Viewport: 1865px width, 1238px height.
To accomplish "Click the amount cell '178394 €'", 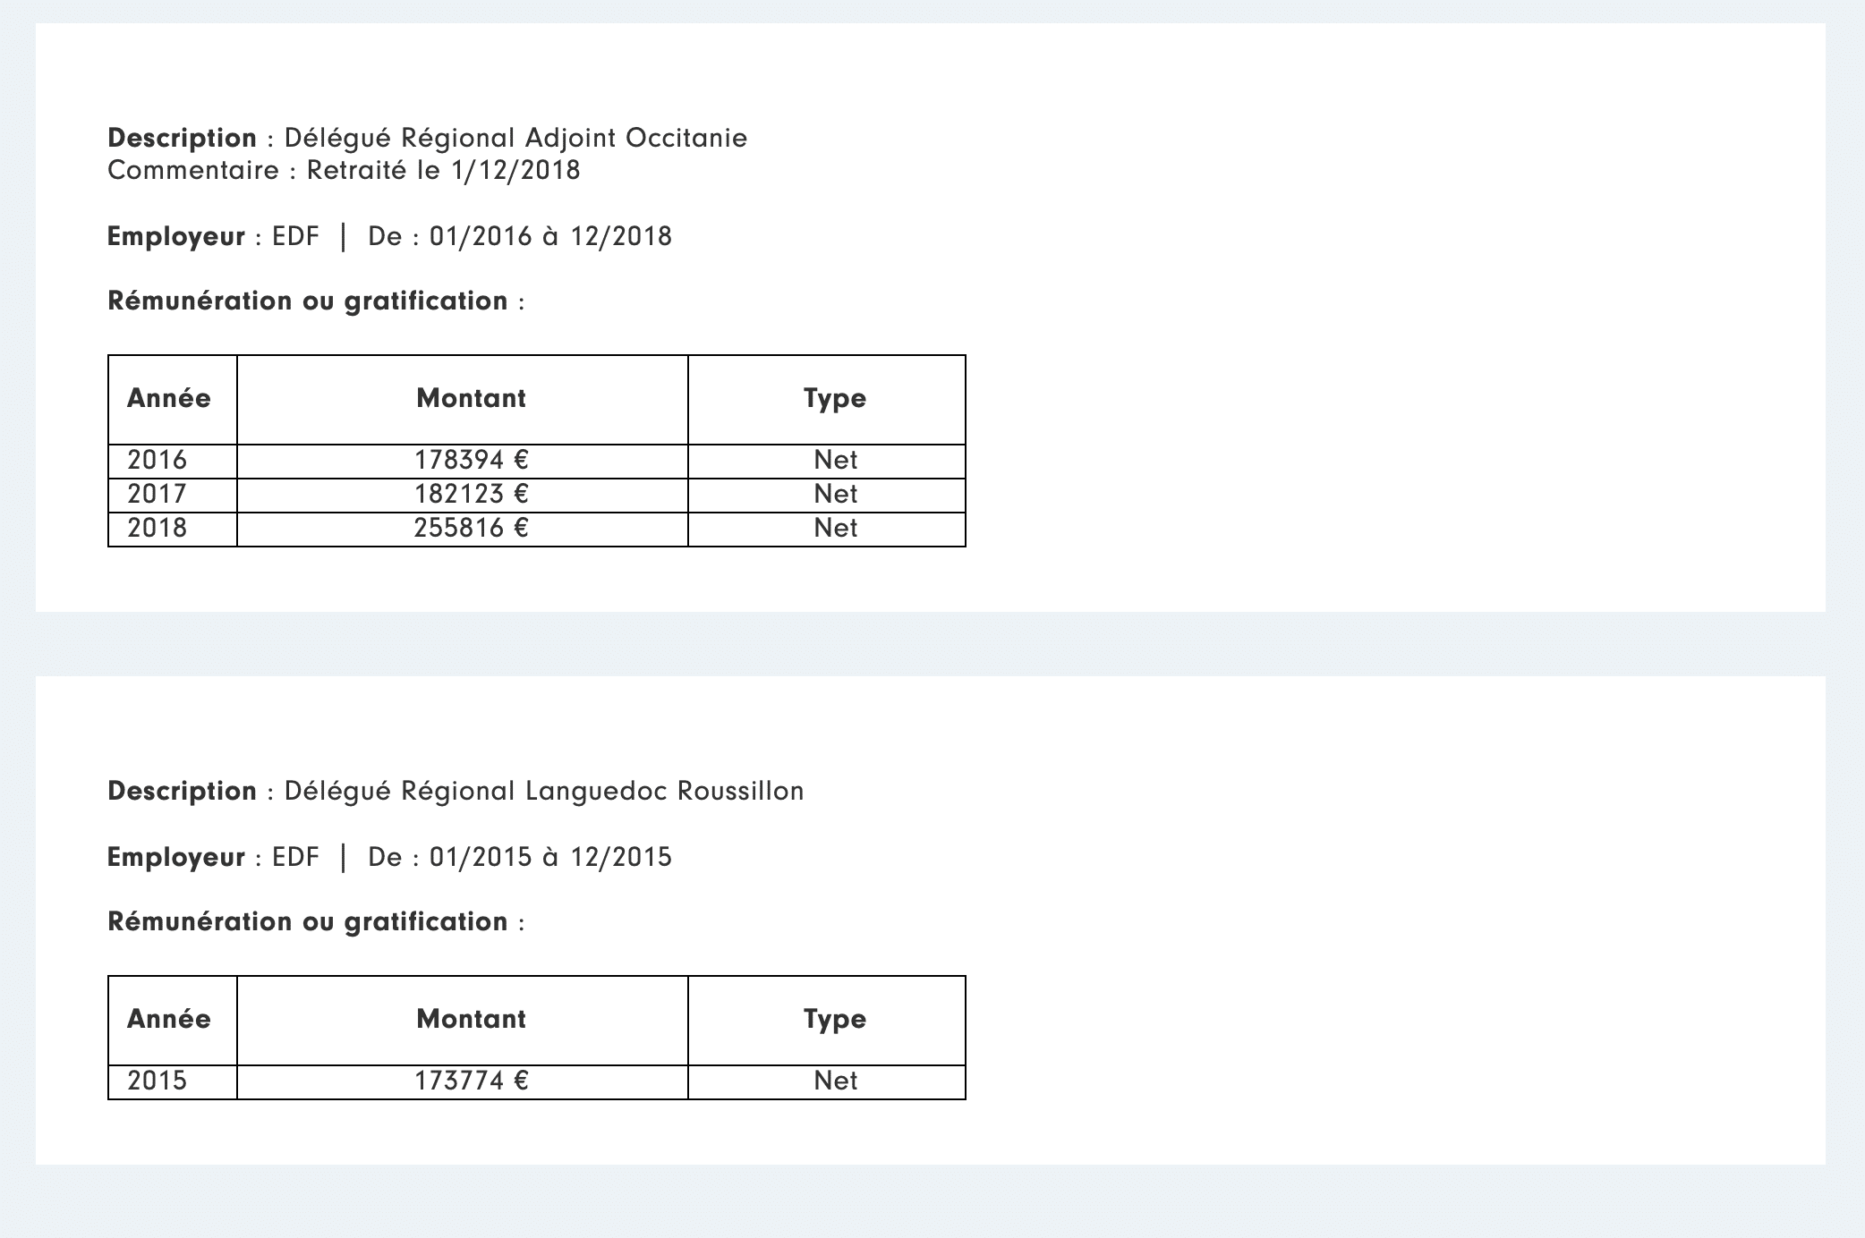I will click(471, 460).
